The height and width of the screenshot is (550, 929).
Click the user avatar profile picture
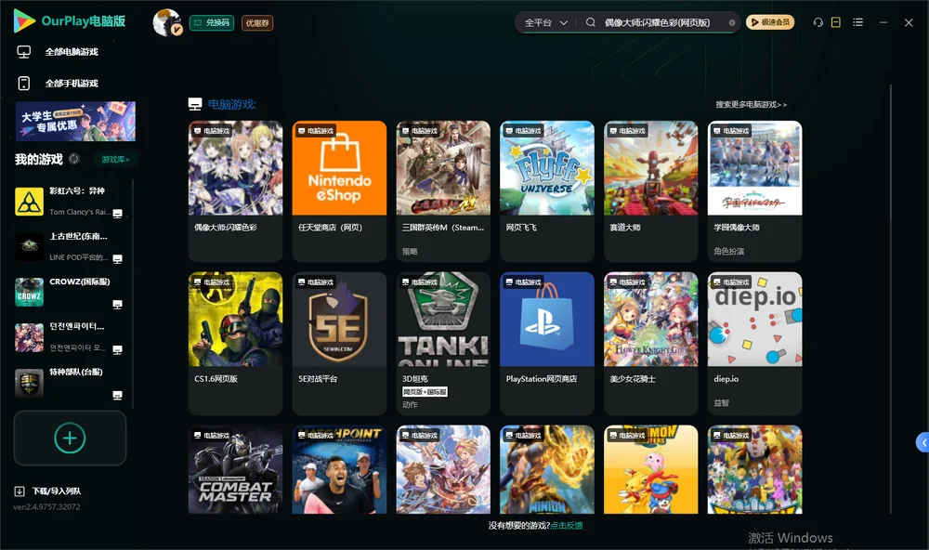(166, 22)
